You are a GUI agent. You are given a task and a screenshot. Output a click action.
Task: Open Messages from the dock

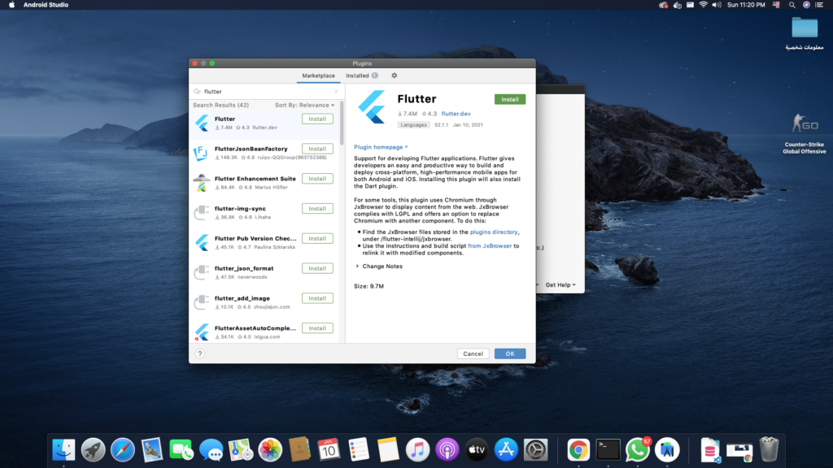coord(211,450)
